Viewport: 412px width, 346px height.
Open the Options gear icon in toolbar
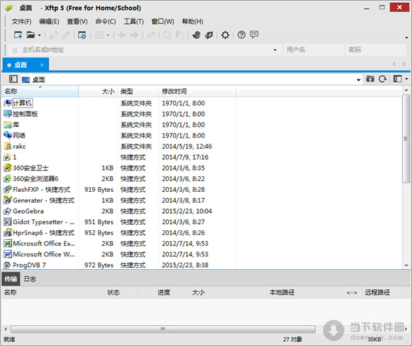pos(225,35)
